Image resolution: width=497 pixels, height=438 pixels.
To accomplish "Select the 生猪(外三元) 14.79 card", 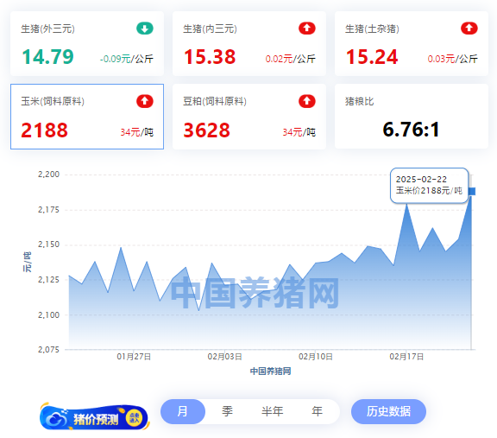I will (87, 44).
